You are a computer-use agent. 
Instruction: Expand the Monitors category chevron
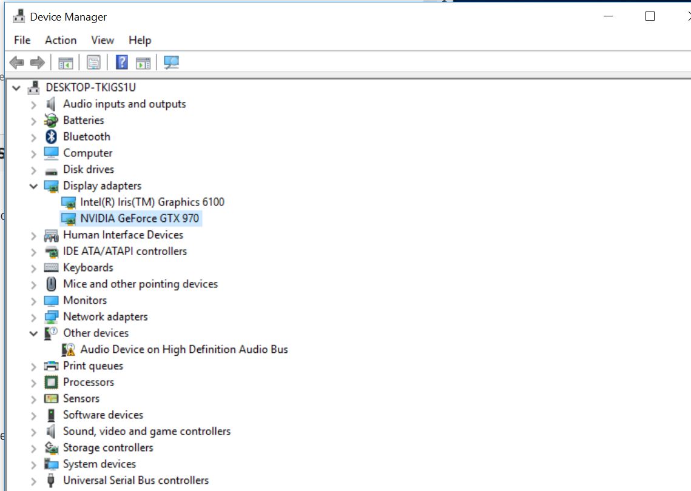33,301
